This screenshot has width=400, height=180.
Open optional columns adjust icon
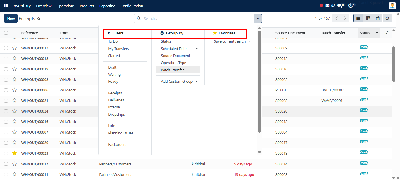click(387, 33)
